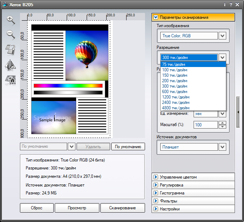Expand the Гистограмма section
The image size is (244, 222).
click(x=156, y=193)
